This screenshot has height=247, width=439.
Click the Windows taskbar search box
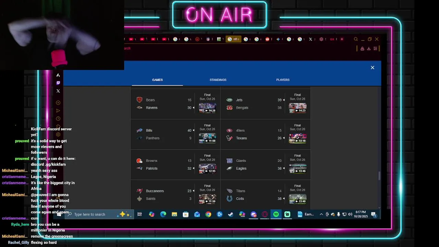pyautogui.click(x=99, y=214)
